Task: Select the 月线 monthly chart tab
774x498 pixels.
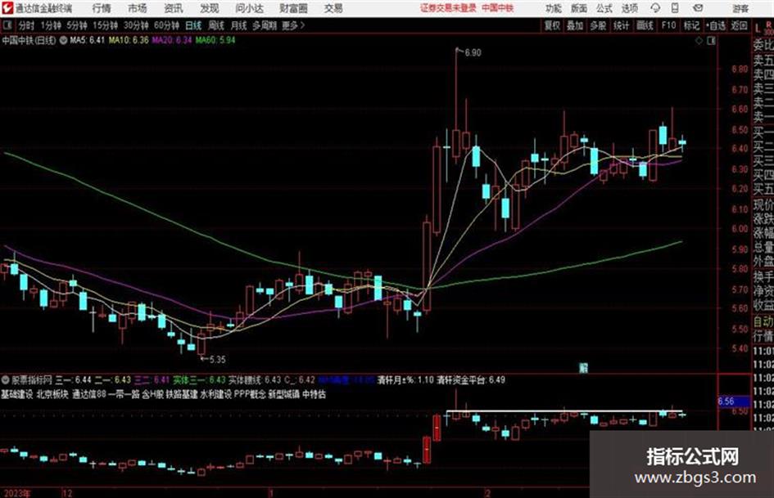Action: coord(239,25)
